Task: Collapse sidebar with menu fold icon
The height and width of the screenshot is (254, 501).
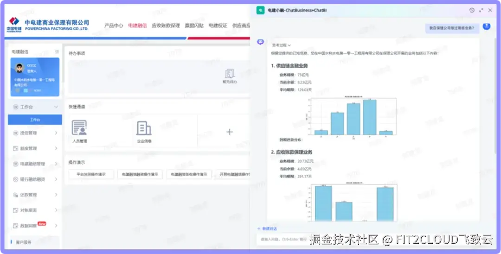Action: click(x=57, y=51)
